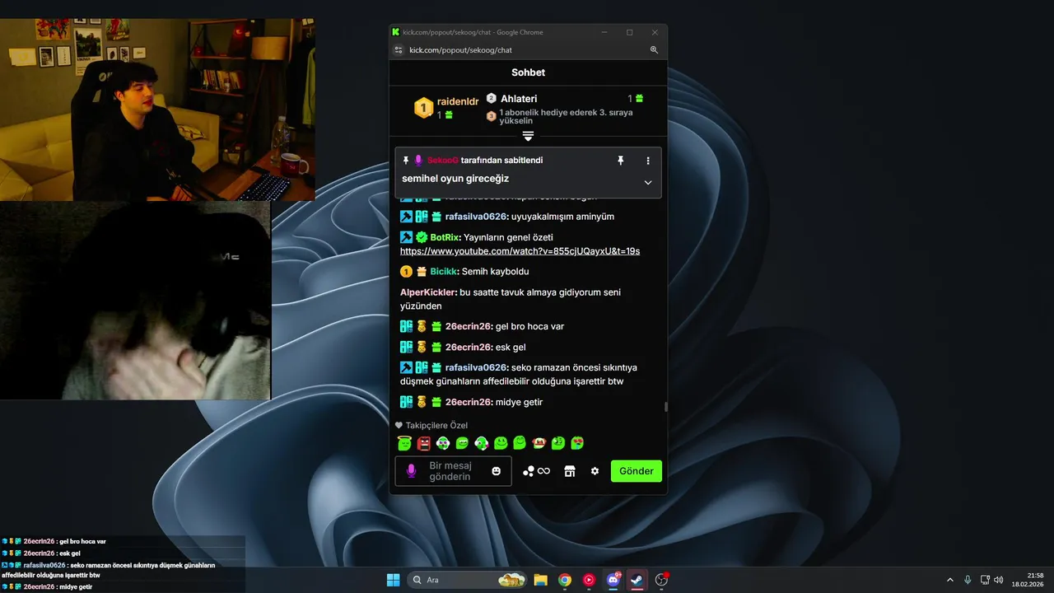Open pinned message three-dot menu

click(x=648, y=161)
